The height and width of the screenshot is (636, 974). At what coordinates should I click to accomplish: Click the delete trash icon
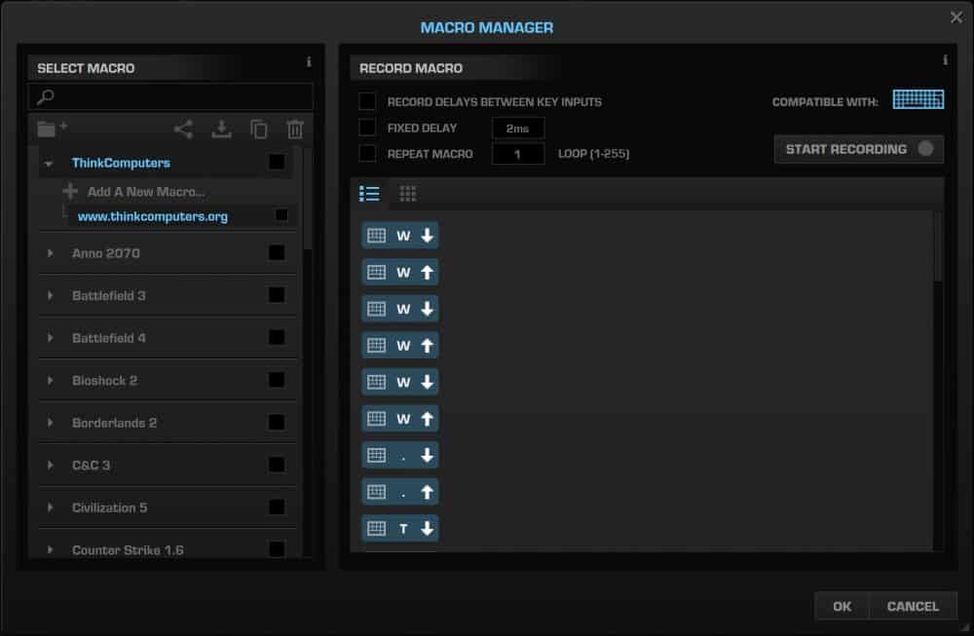(x=295, y=130)
